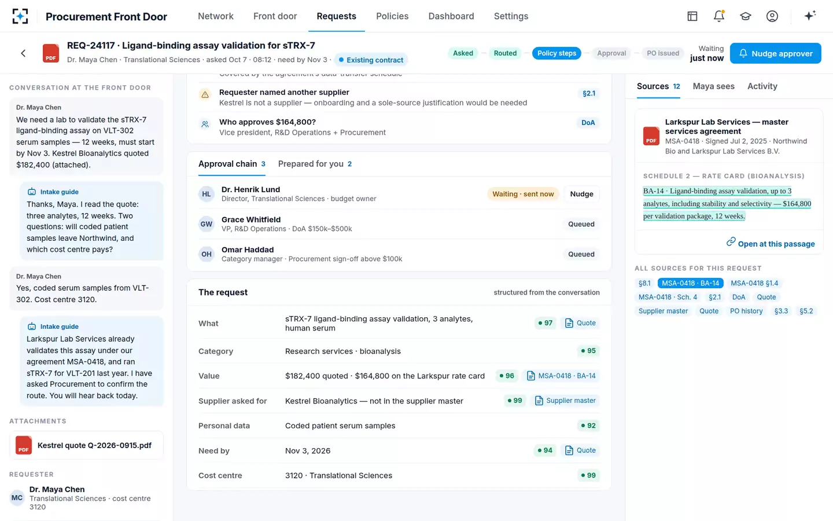Switch to the Maya sees tab
Image resolution: width=833 pixels, height=521 pixels.
pyautogui.click(x=714, y=86)
